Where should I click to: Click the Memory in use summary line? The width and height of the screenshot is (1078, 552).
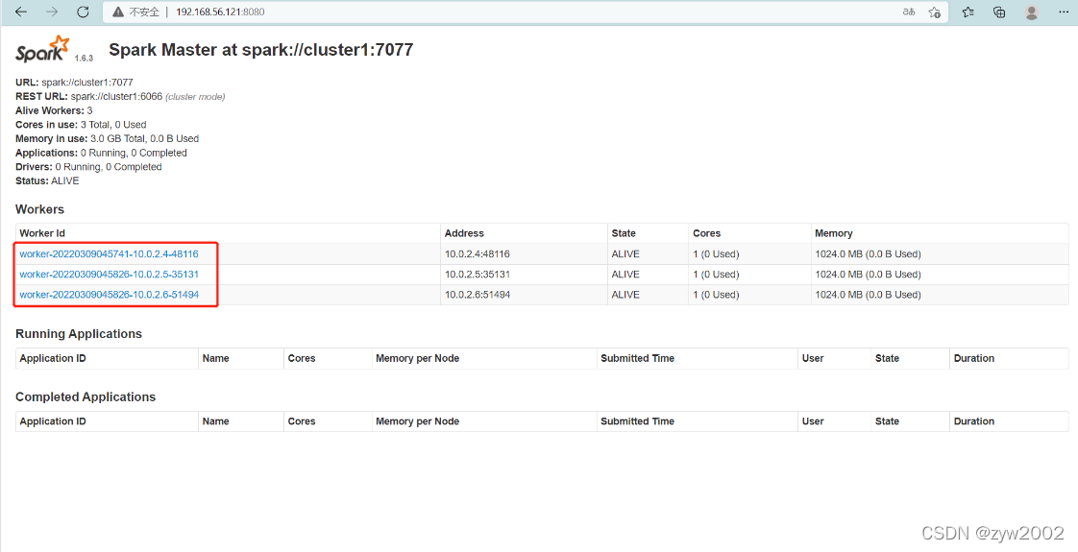pyautogui.click(x=107, y=138)
